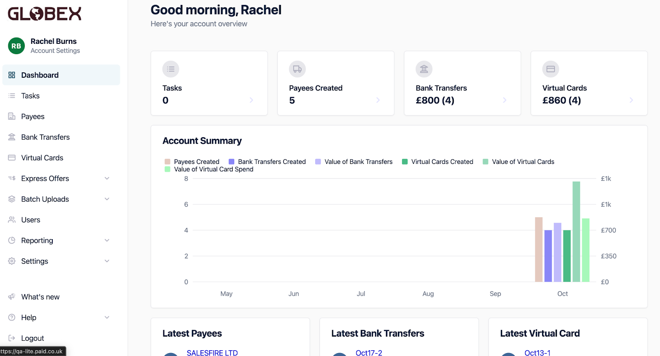The height and width of the screenshot is (356, 660).
Task: Expand the Reporting submenu chevron
Action: point(107,240)
